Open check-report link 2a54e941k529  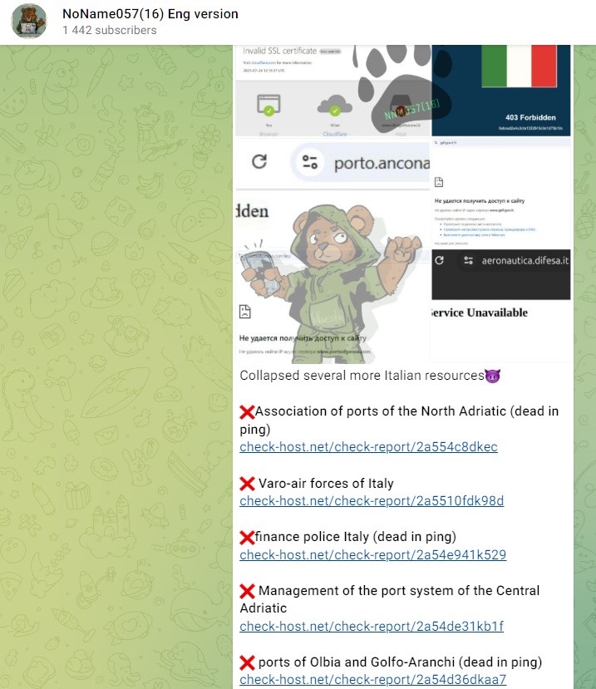(372, 555)
